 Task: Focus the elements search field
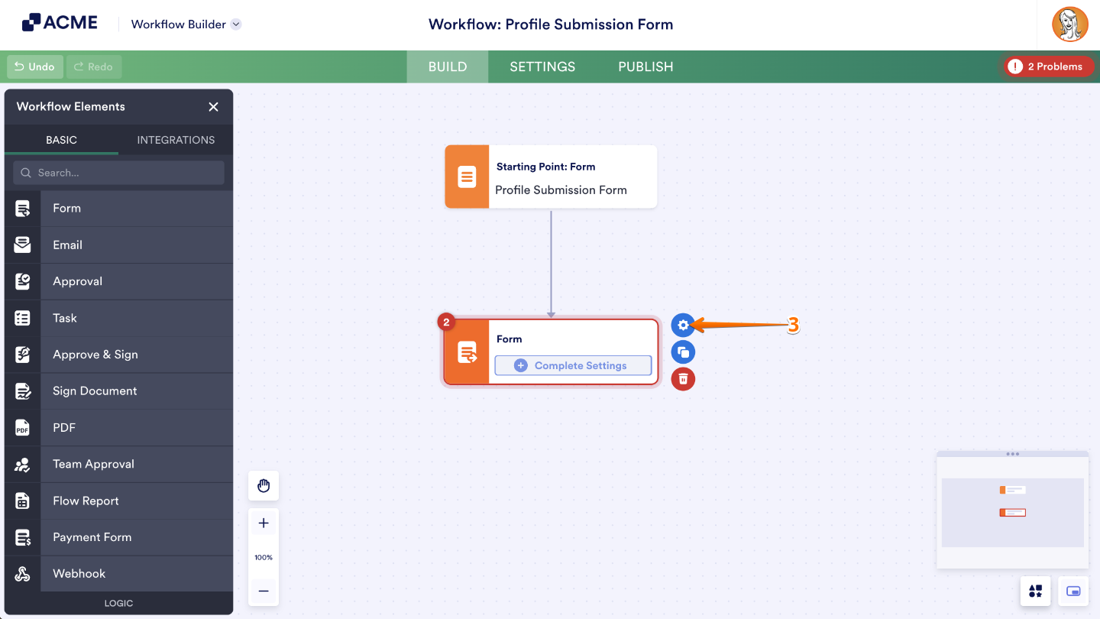point(118,173)
